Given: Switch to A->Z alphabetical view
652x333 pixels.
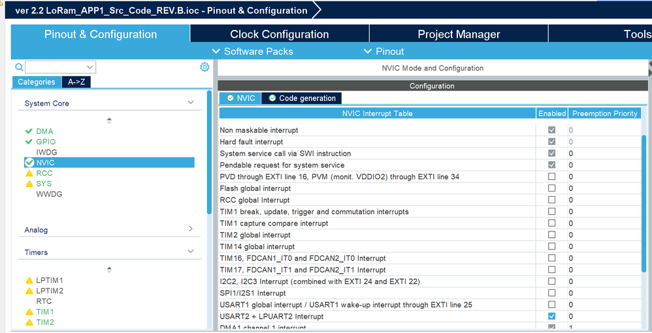Looking at the screenshot, I should (76, 81).
